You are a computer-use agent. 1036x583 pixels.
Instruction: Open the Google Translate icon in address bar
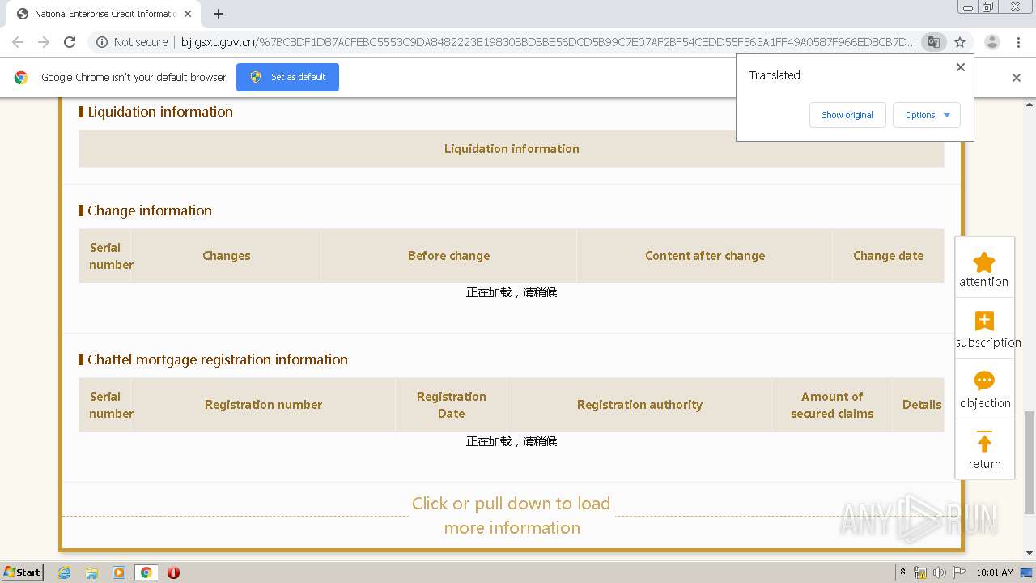click(934, 42)
